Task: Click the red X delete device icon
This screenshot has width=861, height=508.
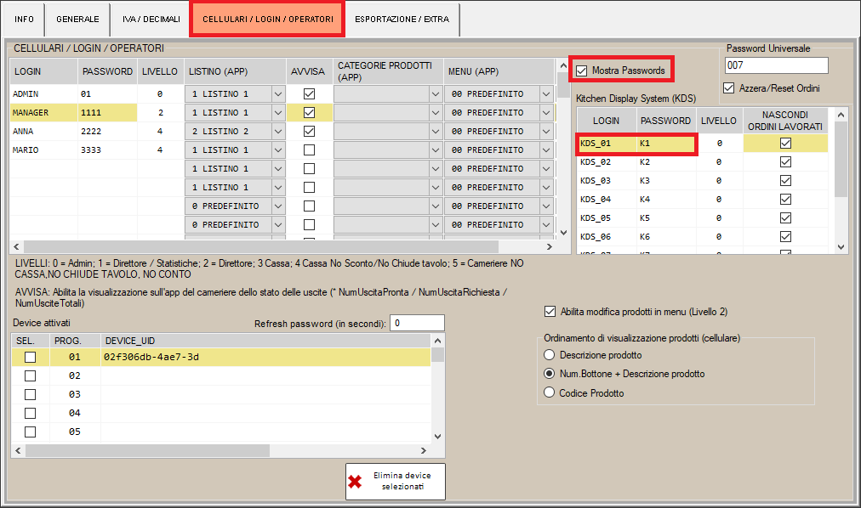Action: coord(356,482)
